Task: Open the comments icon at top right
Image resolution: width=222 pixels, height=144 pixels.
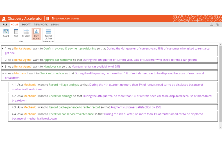Action: (217, 25)
